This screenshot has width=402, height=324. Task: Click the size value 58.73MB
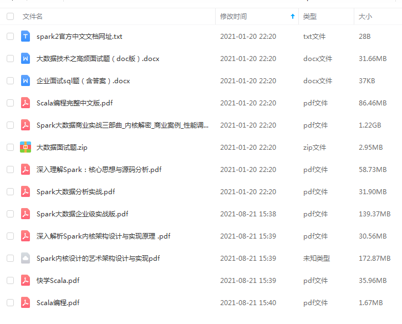click(x=373, y=170)
